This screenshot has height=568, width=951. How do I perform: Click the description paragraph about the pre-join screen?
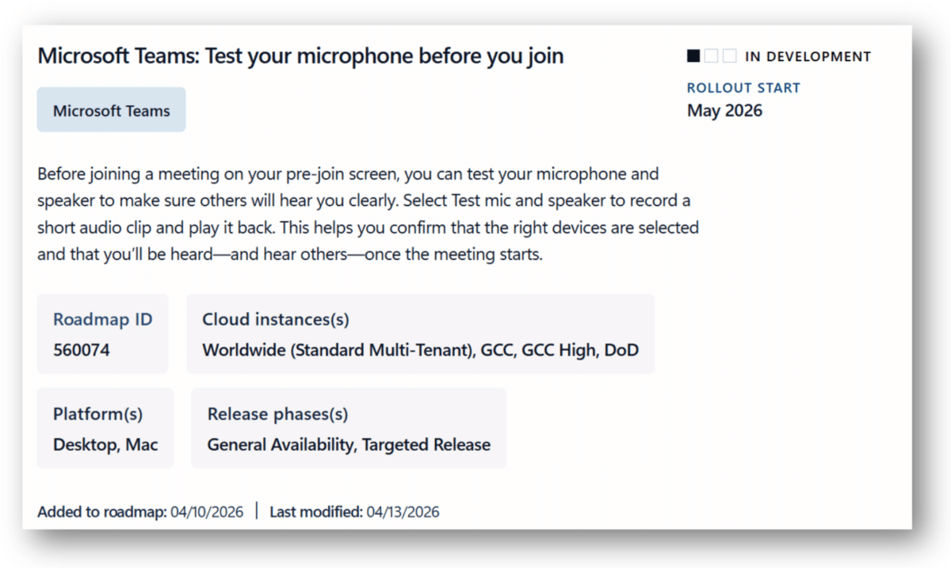pyautogui.click(x=369, y=214)
